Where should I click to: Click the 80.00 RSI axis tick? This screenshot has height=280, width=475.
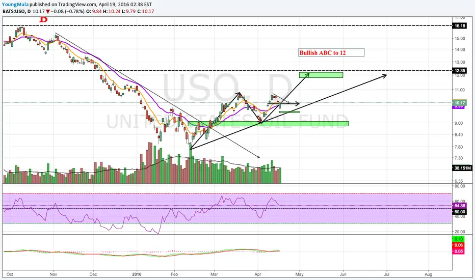point(460,186)
